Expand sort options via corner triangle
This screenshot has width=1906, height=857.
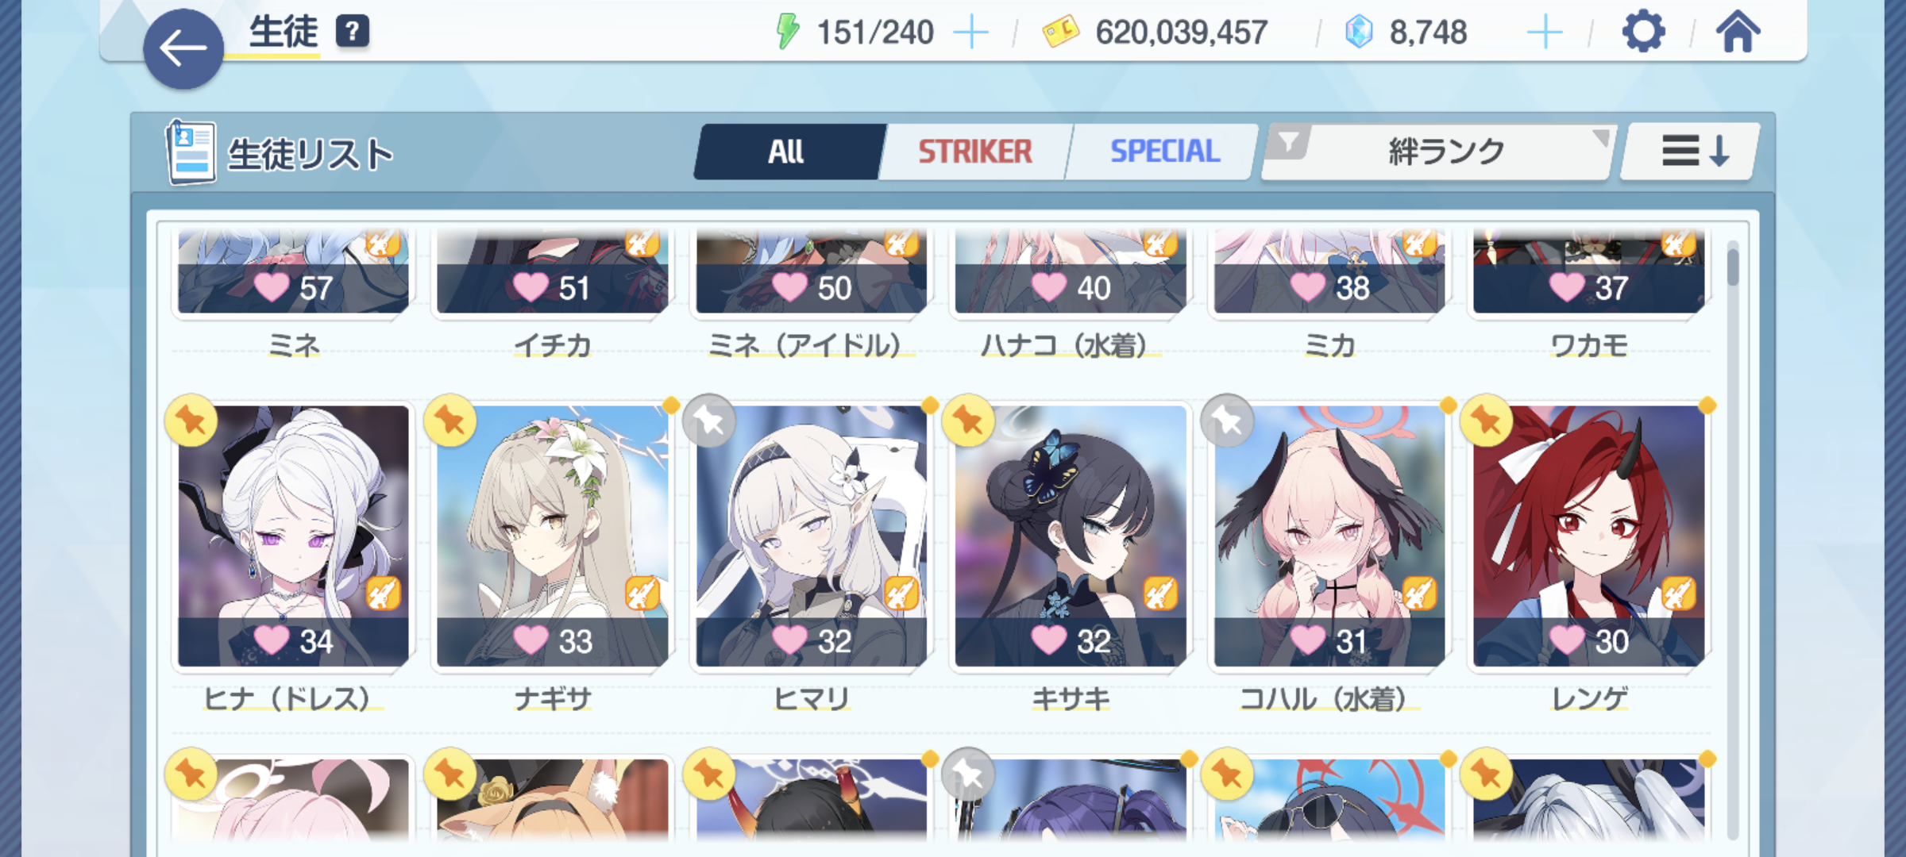tap(1602, 137)
